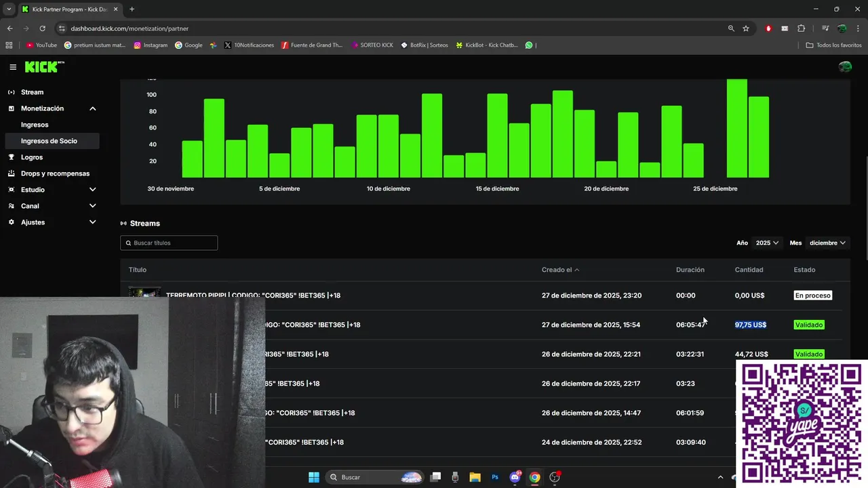Click date 26 de diciembre de 2025, 22:17

click(591, 384)
